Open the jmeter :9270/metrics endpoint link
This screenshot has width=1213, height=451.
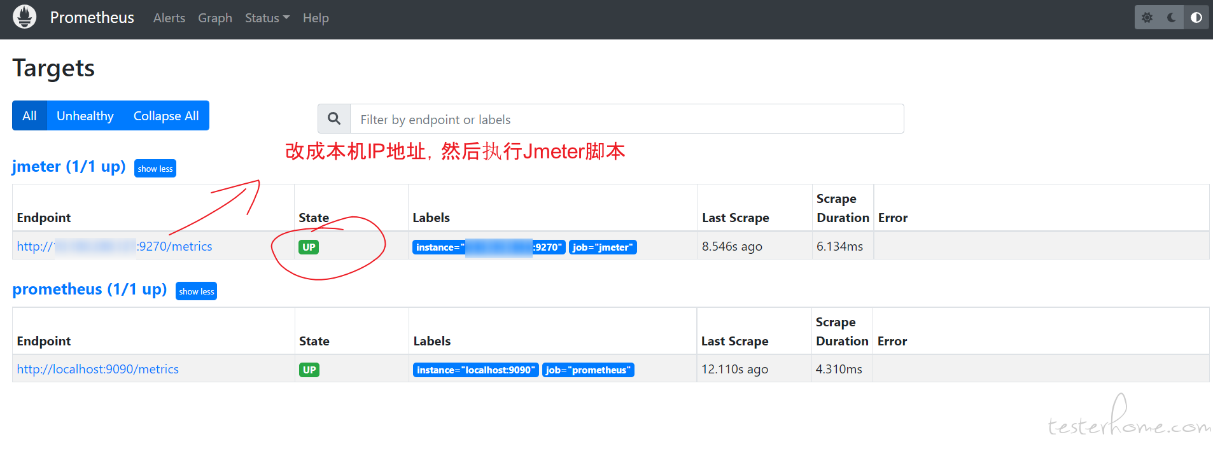[x=115, y=246]
